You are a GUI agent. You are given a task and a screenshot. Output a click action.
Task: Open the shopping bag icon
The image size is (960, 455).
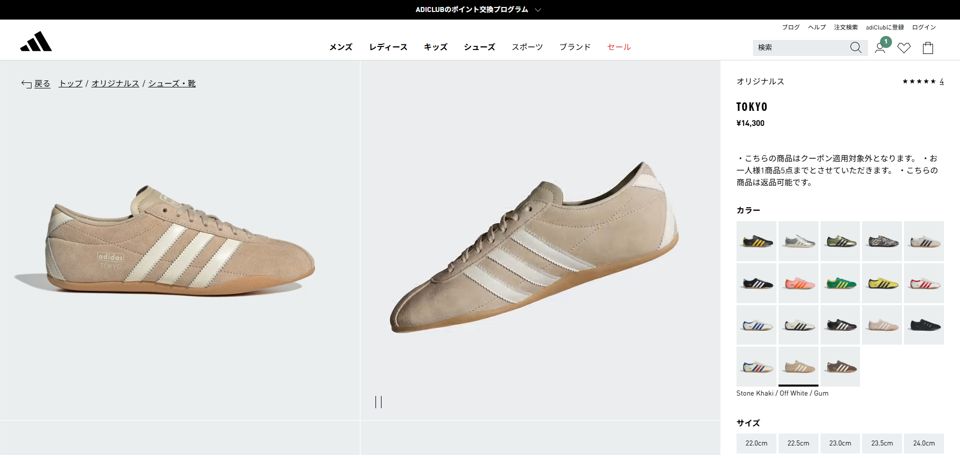click(928, 47)
